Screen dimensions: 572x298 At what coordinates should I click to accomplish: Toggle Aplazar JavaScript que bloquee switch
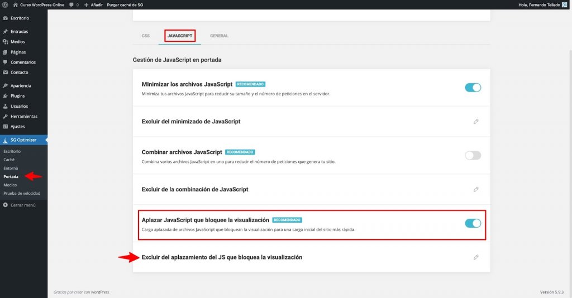473,223
